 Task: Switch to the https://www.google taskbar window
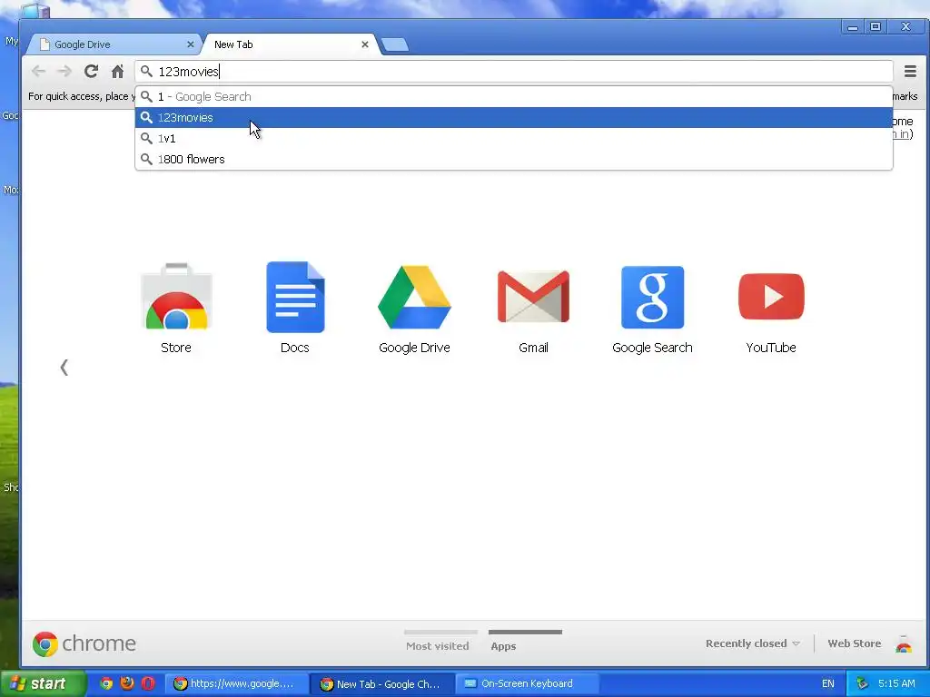pyautogui.click(x=236, y=683)
